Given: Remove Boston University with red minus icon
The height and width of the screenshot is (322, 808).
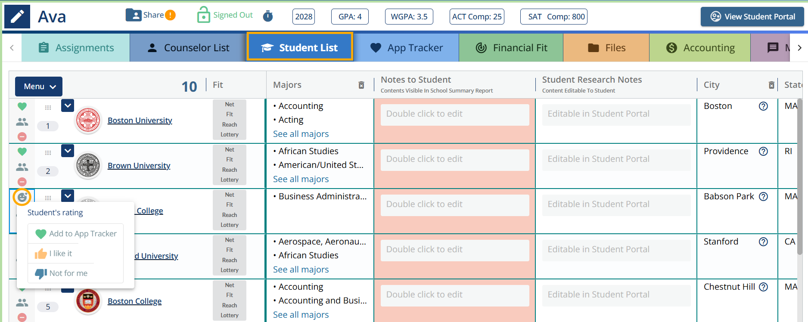Looking at the screenshot, I should pyautogui.click(x=22, y=136).
